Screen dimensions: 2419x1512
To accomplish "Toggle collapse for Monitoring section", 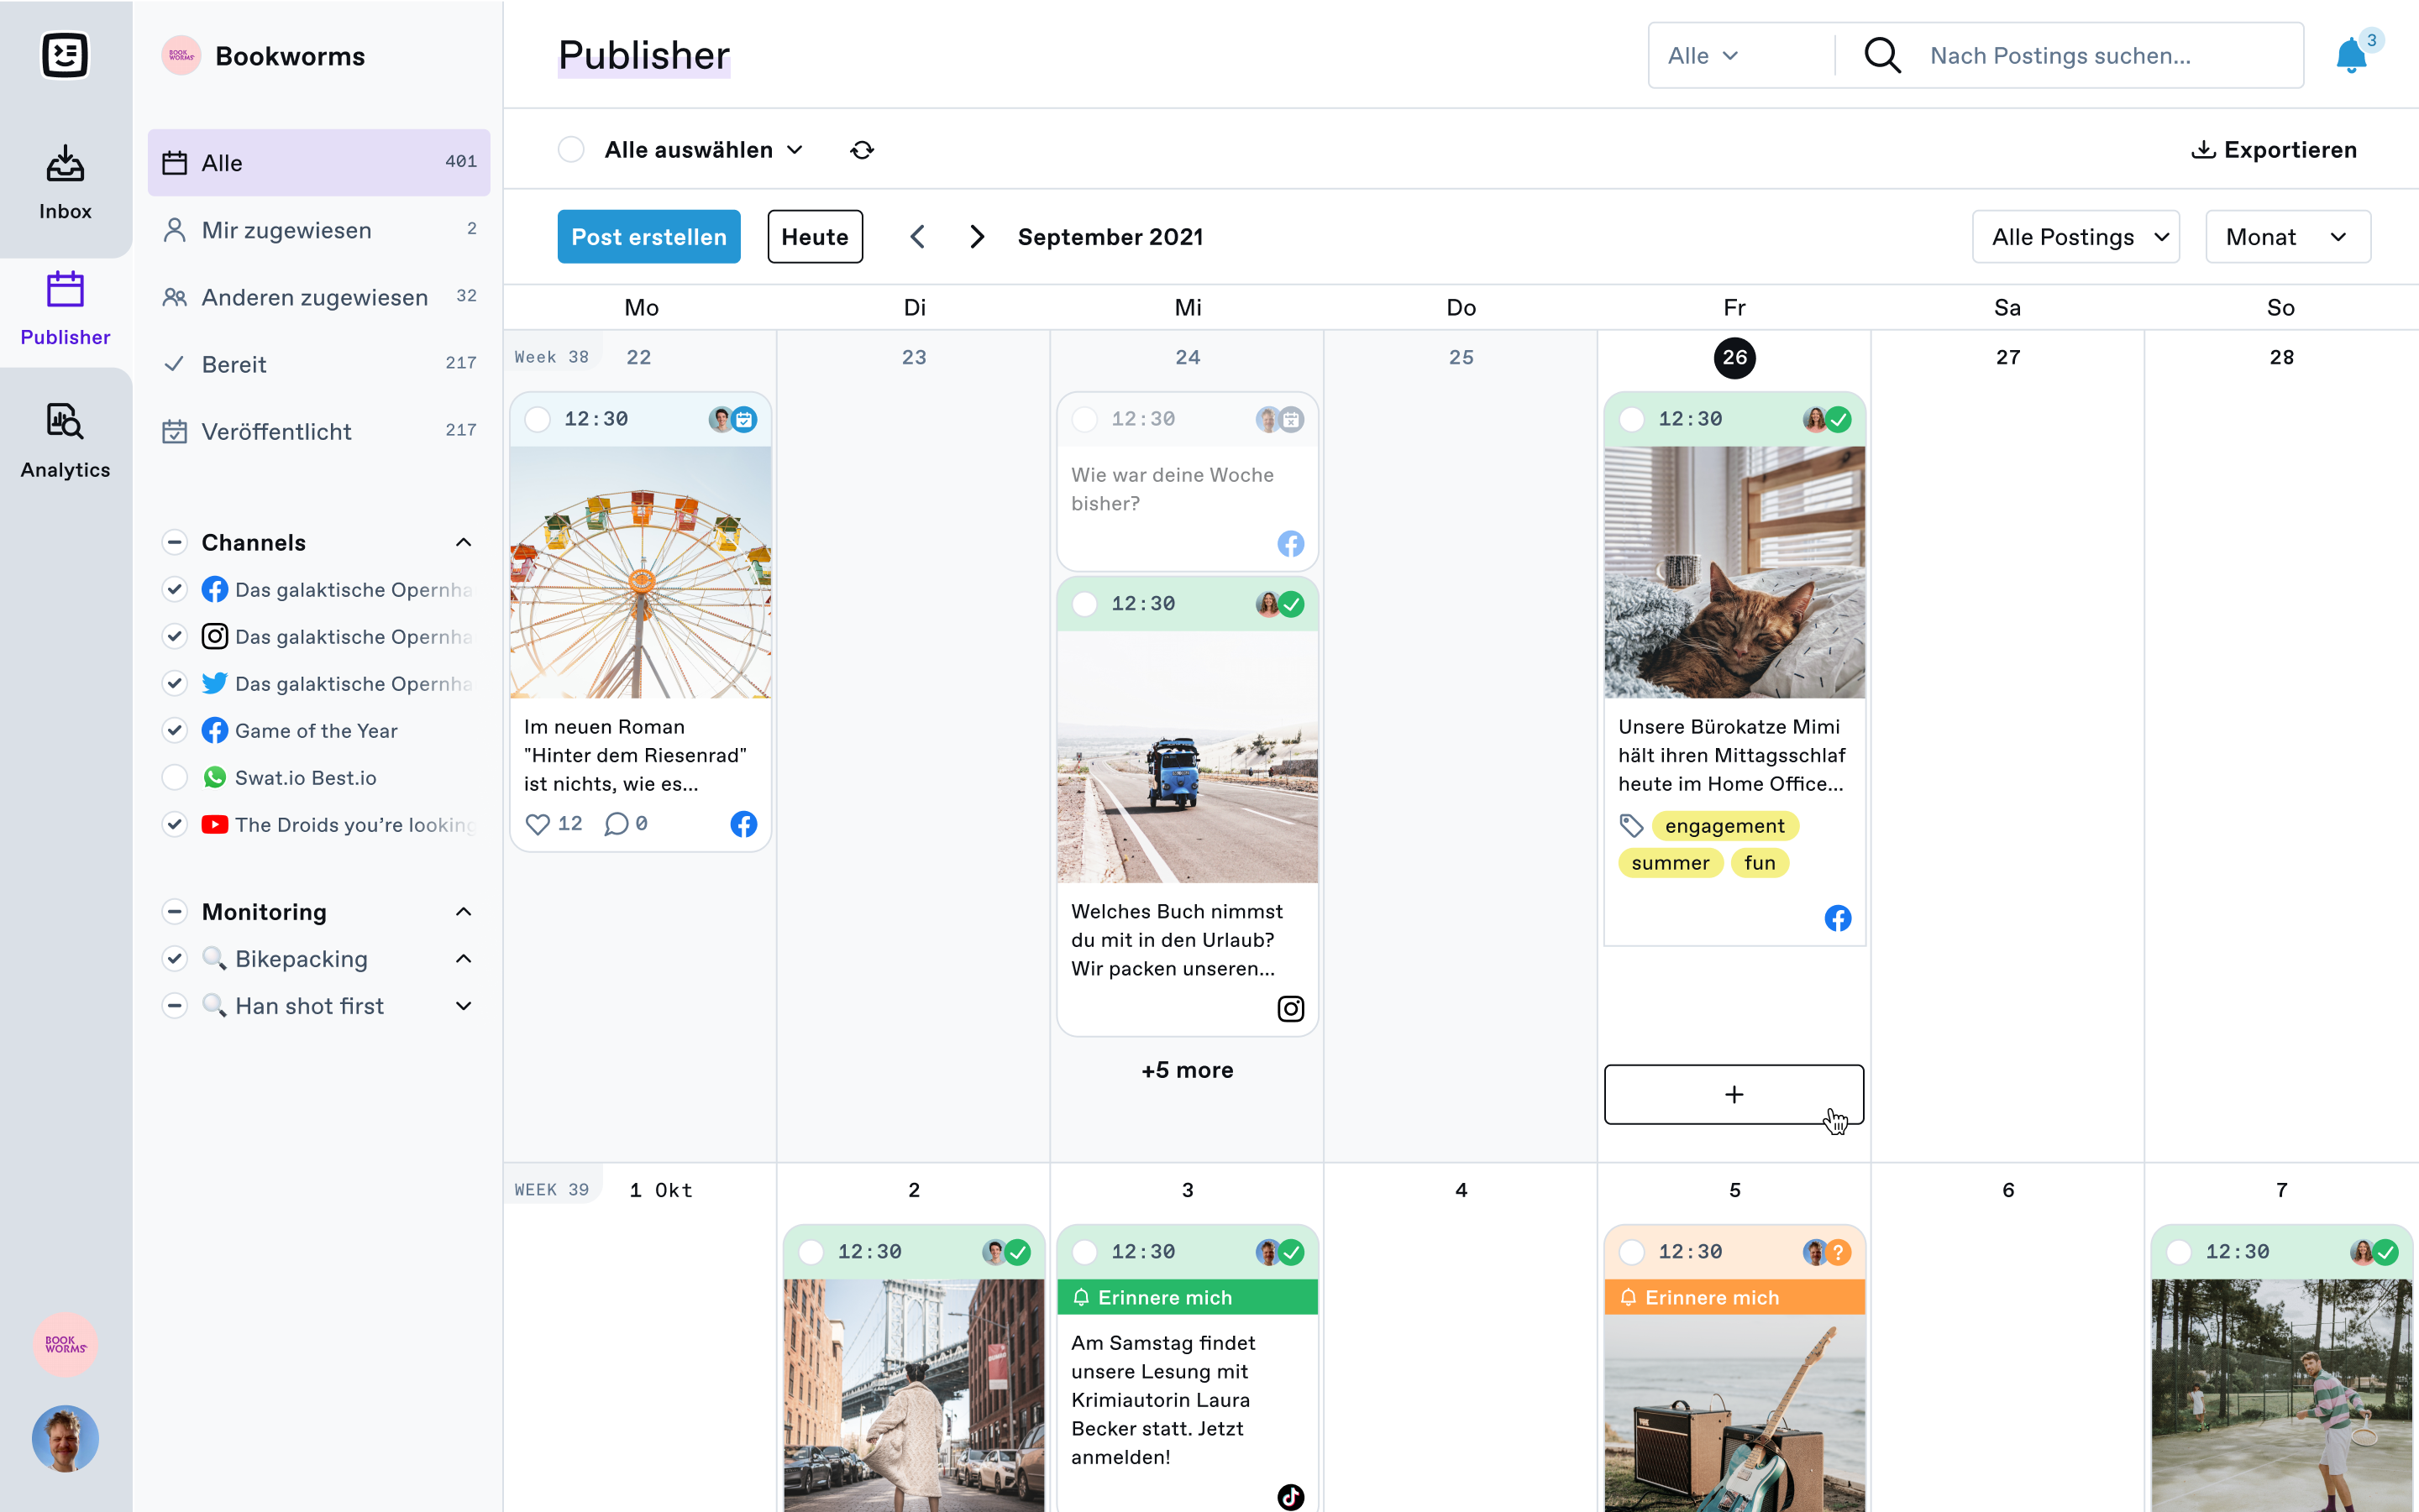I will [464, 911].
